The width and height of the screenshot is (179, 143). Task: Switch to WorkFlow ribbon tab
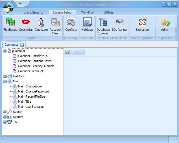88,12
